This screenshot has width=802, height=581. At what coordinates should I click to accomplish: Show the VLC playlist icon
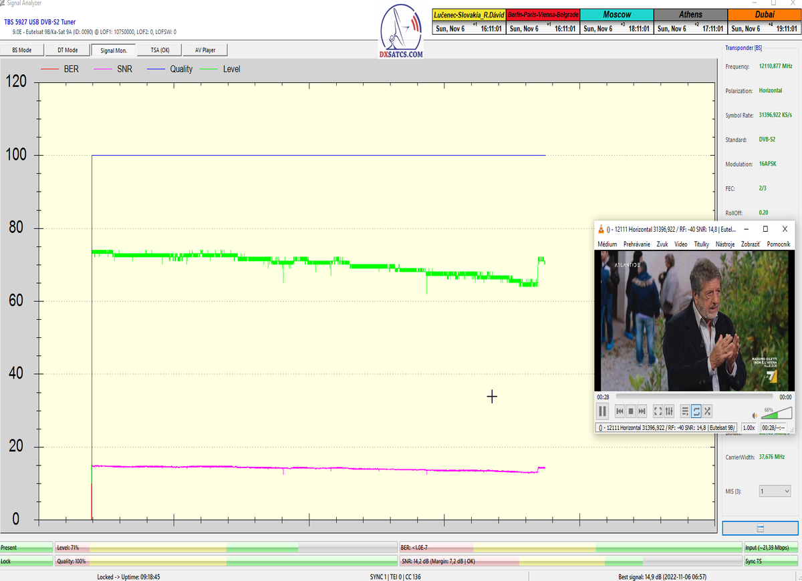(x=685, y=411)
